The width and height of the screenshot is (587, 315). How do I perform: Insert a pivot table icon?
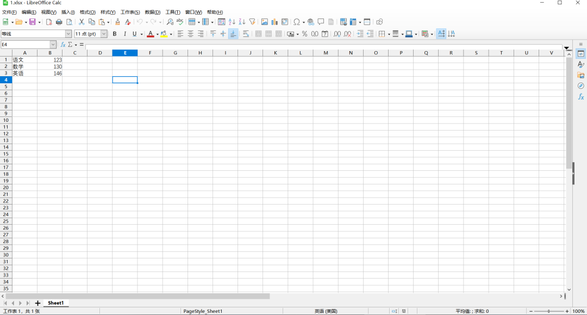tap(284, 22)
